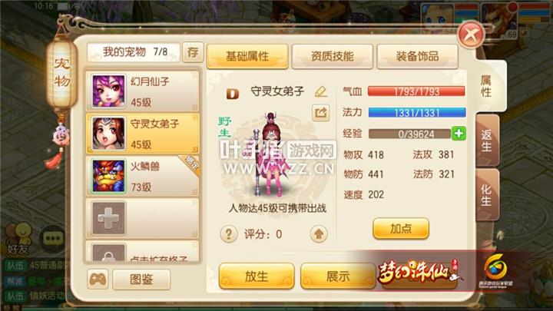
Task: Open the 返生 side tab
Action: (487, 141)
